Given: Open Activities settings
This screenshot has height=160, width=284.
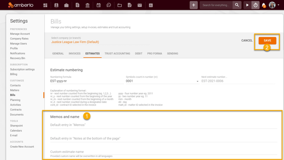Looking at the screenshot, I should [x=15, y=104].
